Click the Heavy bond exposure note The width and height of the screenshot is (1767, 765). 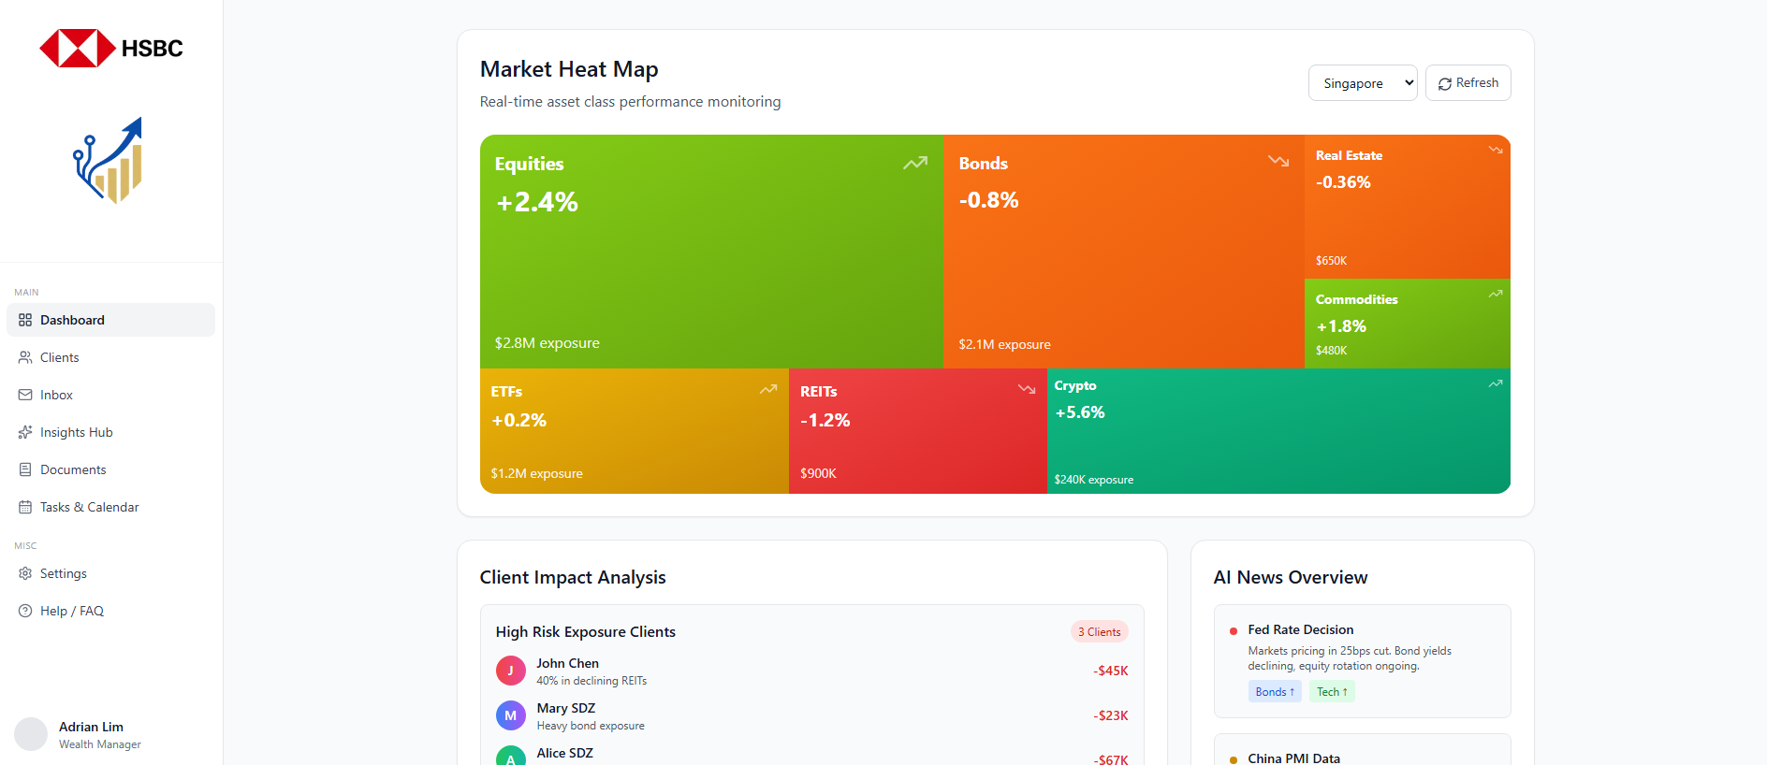tap(591, 726)
